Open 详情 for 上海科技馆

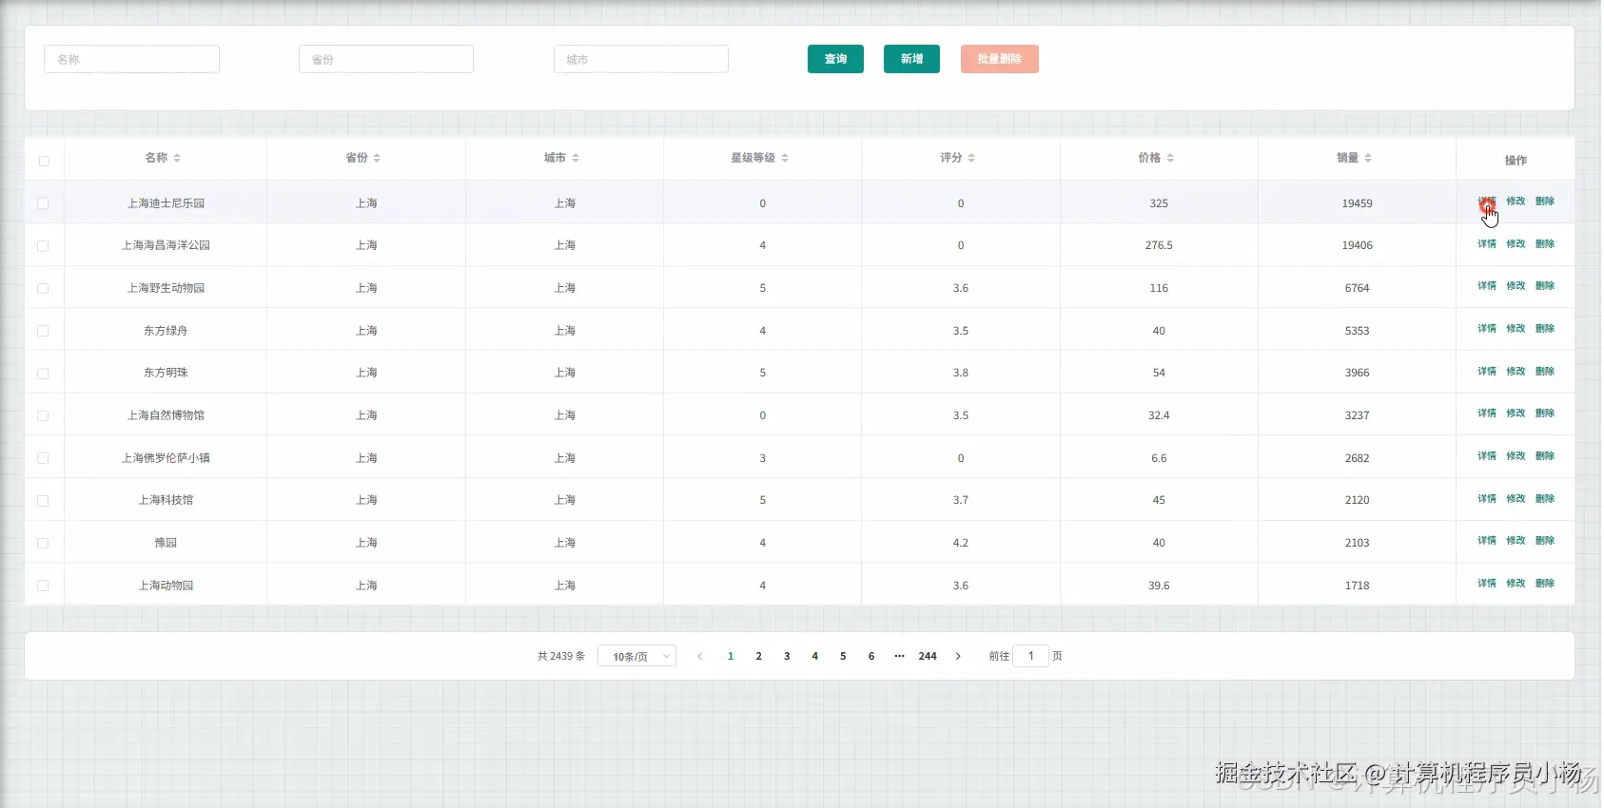coord(1487,499)
